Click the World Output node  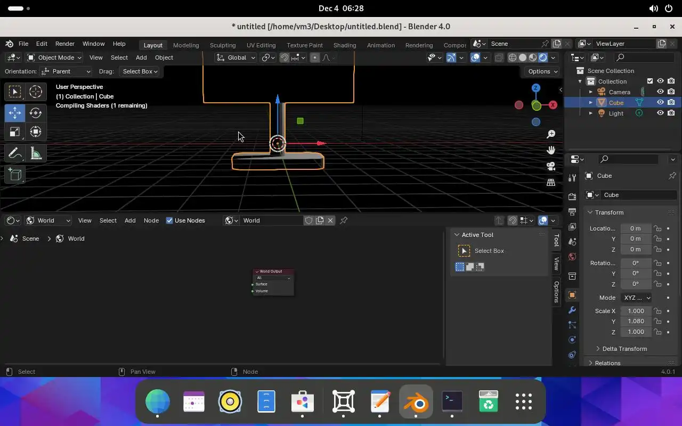click(273, 282)
